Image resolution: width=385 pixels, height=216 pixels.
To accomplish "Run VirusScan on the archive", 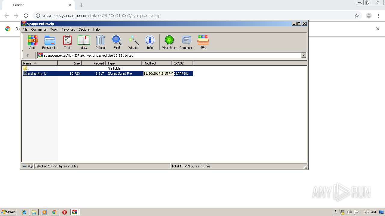I will [169, 42].
